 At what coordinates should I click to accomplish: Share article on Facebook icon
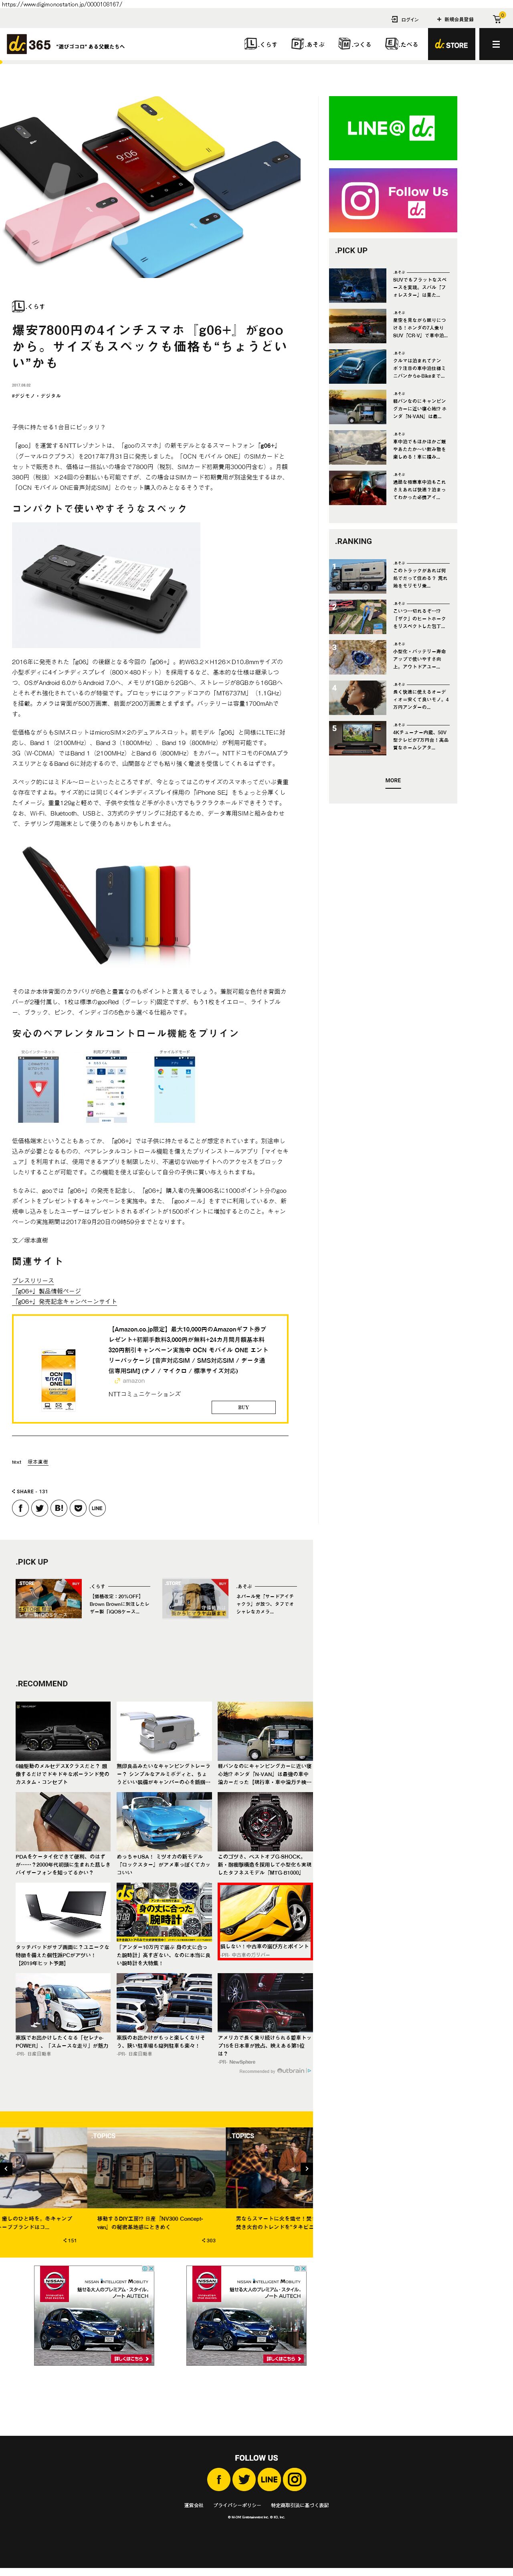point(20,1508)
